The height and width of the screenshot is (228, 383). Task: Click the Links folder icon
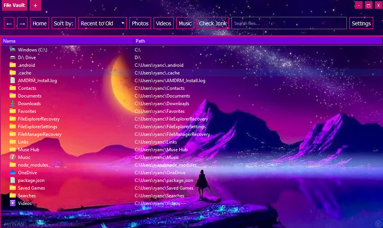coord(12,142)
